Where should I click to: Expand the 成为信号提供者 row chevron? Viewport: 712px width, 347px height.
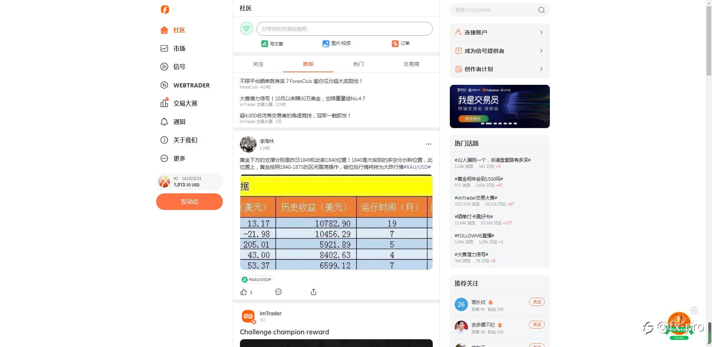pyautogui.click(x=541, y=51)
